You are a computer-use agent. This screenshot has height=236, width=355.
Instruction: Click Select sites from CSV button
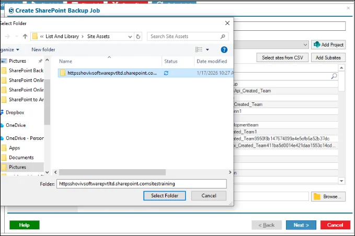click(282, 57)
